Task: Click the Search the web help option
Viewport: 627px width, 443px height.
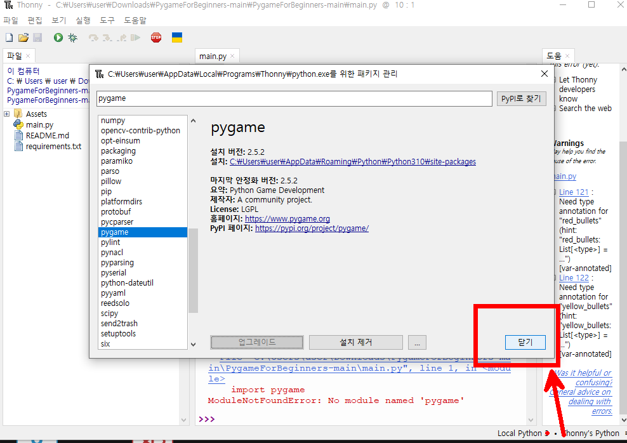Action: (x=585, y=109)
